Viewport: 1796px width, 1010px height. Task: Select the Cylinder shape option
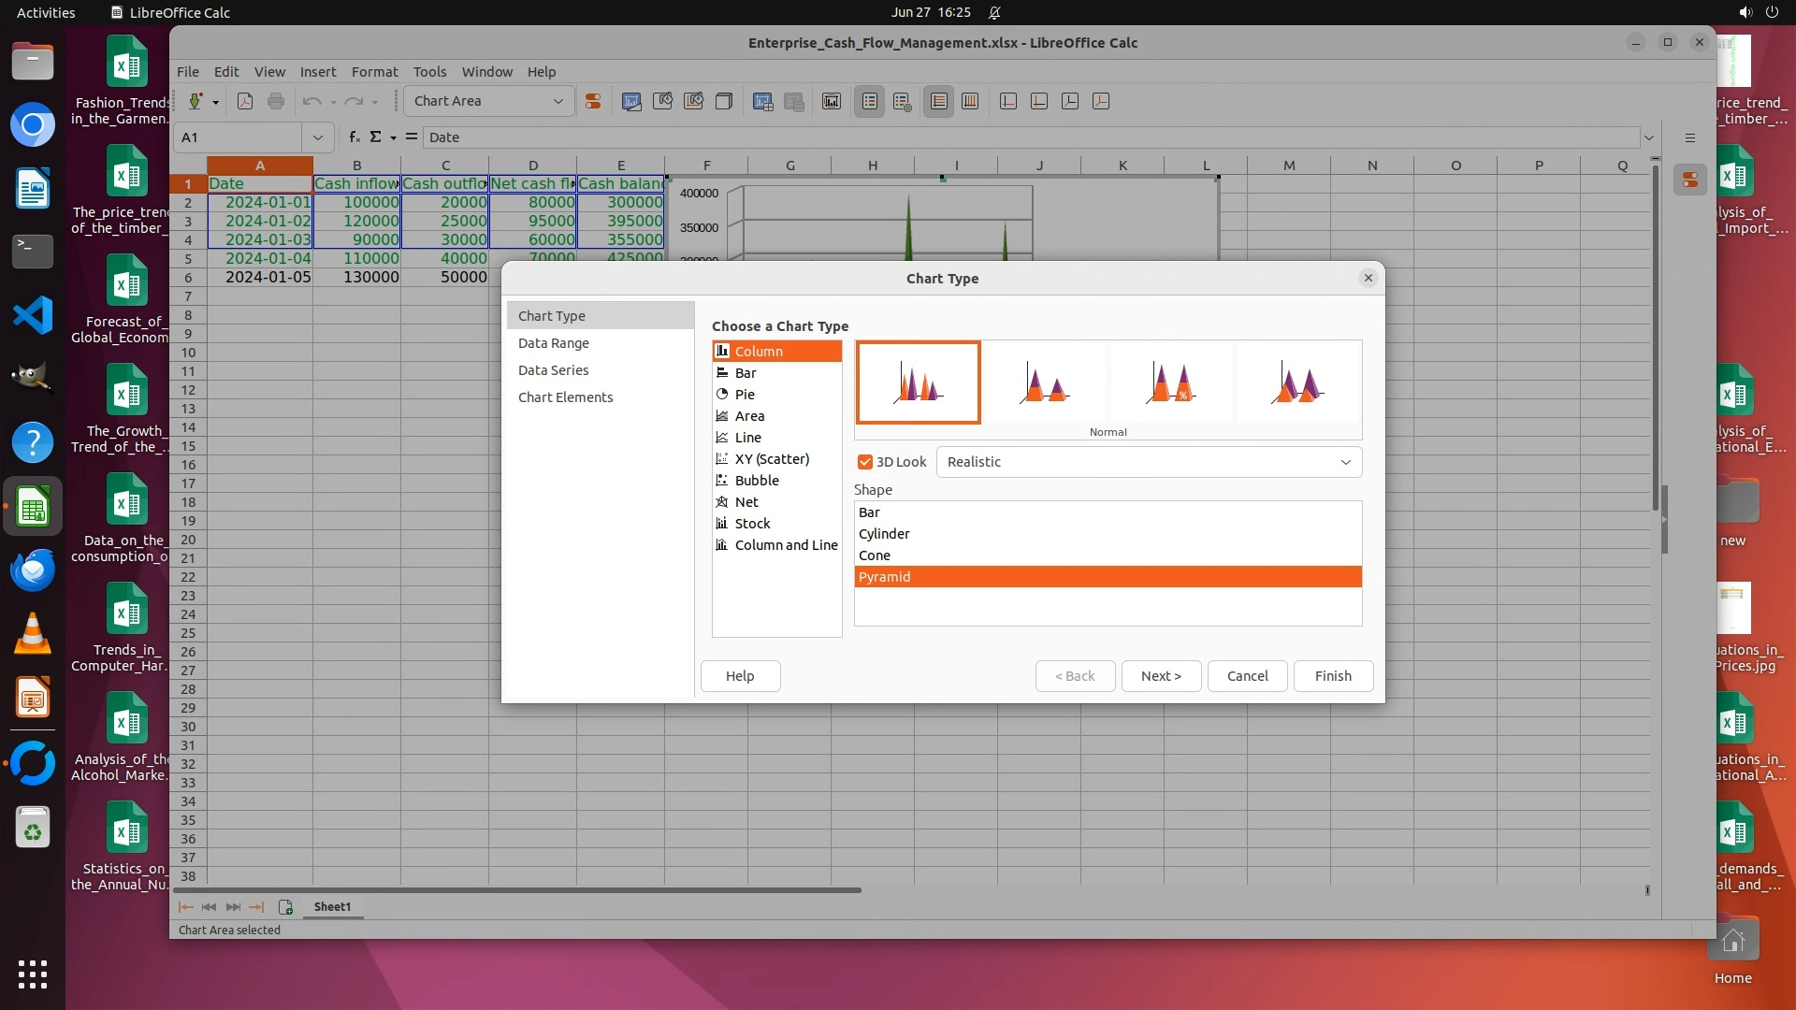(884, 534)
